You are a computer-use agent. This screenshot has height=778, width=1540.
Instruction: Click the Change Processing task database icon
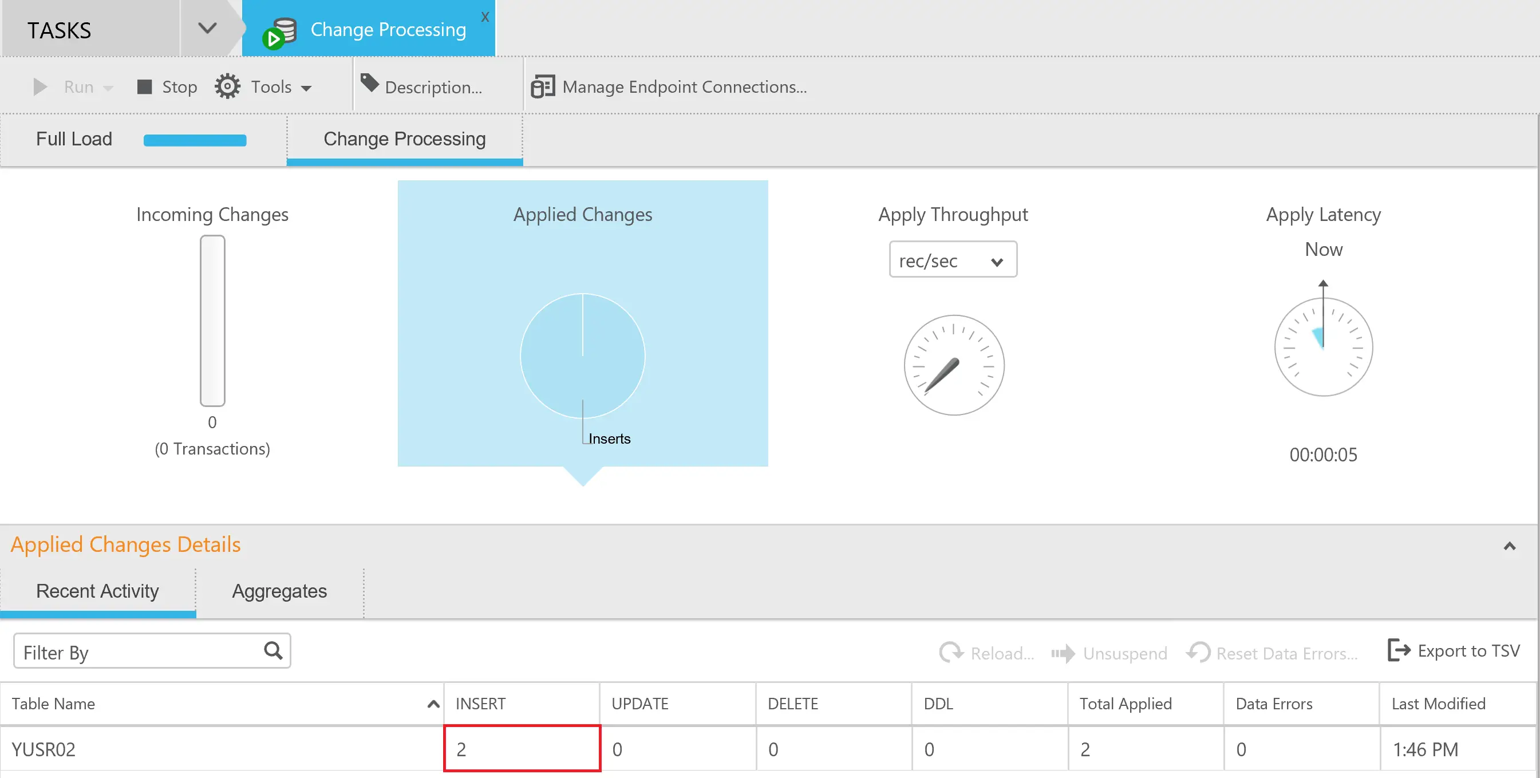[x=279, y=33]
